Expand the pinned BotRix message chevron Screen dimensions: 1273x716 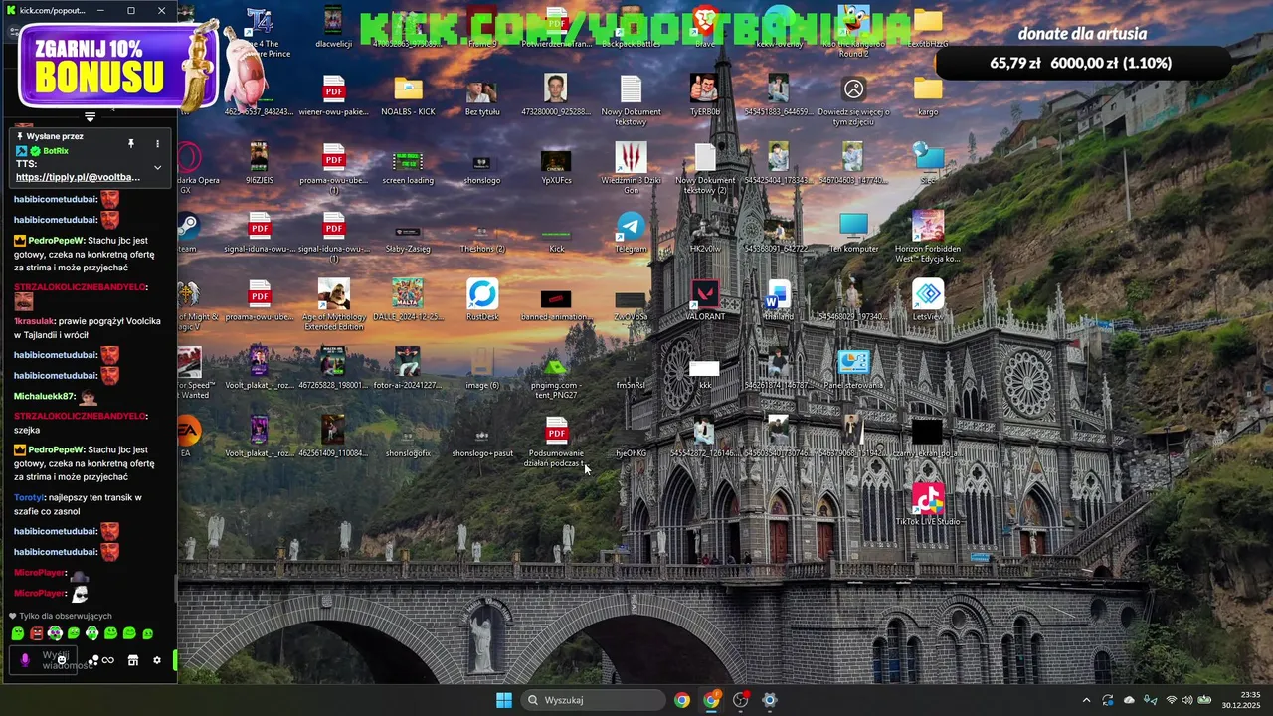(x=157, y=167)
